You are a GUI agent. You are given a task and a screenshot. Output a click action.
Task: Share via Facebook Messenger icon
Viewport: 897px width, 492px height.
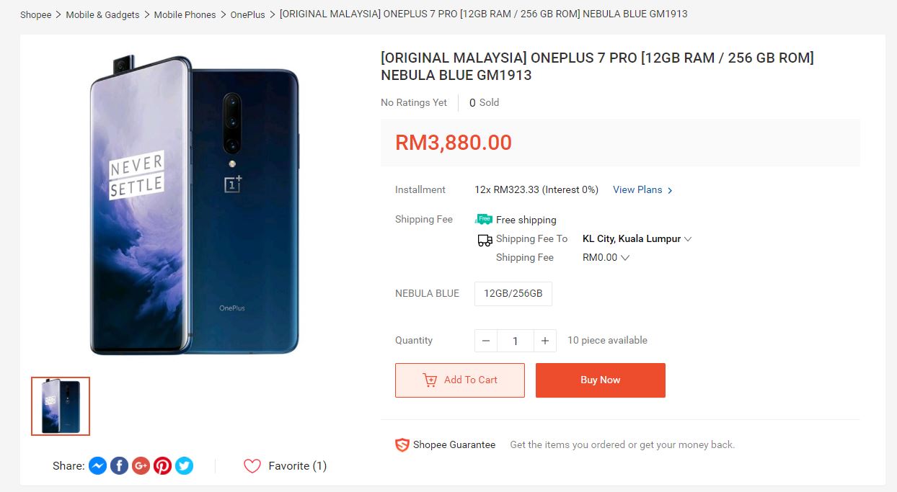pyautogui.click(x=97, y=466)
